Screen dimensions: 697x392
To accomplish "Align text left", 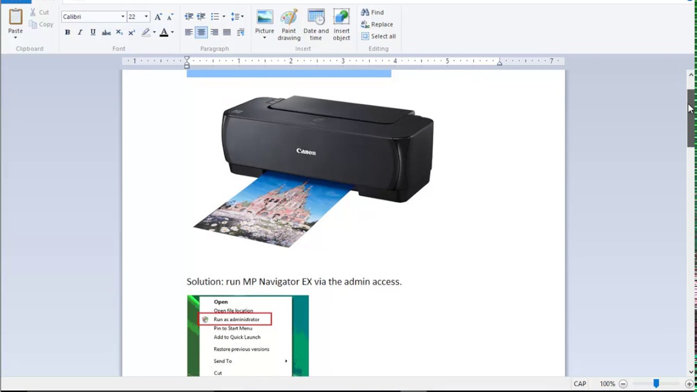I will pyautogui.click(x=189, y=33).
